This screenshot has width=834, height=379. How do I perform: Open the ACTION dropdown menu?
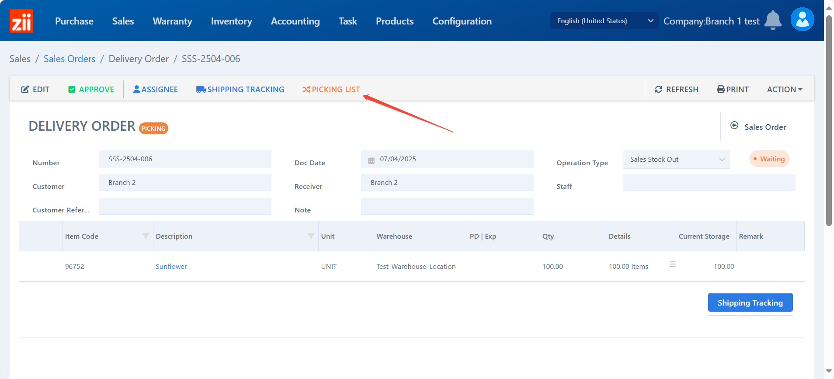click(784, 89)
